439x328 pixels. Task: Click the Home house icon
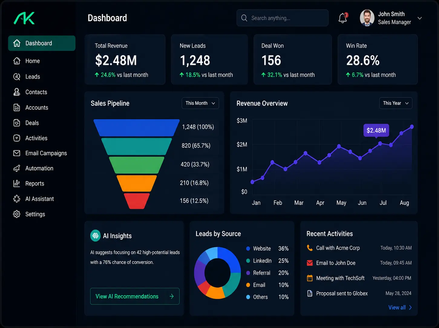pos(17,61)
